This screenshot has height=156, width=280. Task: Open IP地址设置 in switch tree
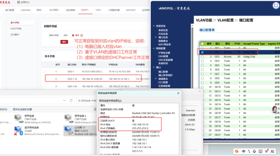(164, 53)
